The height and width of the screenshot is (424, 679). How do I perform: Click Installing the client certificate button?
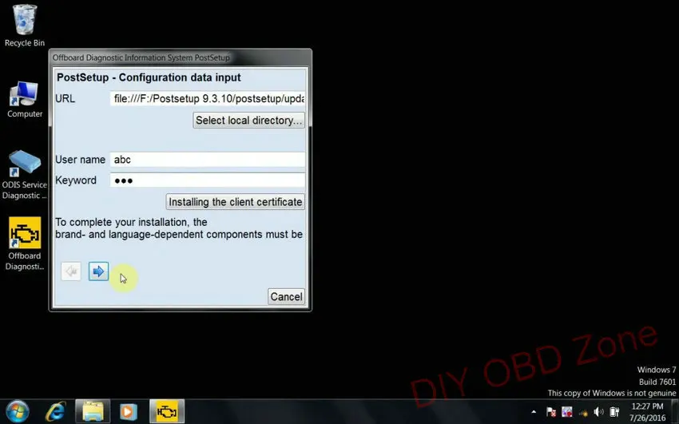click(235, 202)
